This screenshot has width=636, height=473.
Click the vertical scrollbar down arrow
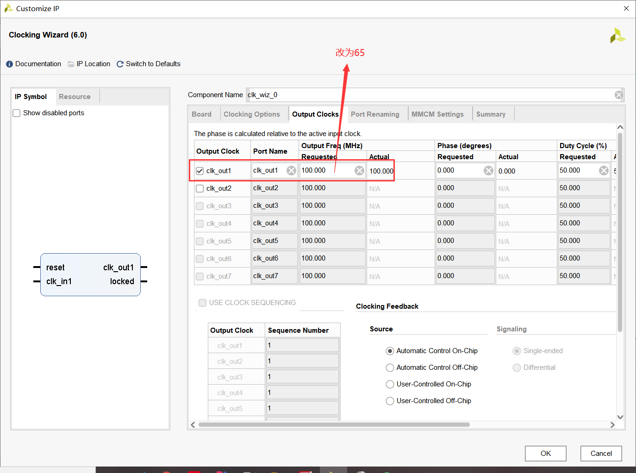tap(620, 417)
